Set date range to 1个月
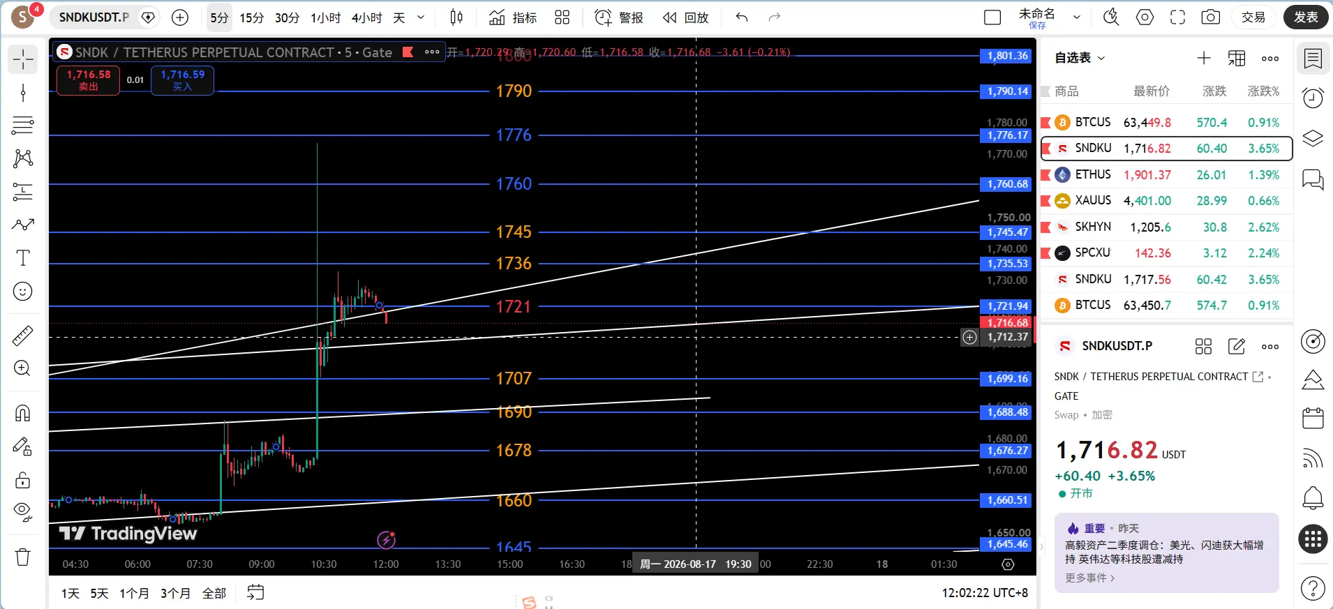The image size is (1333, 609). (134, 593)
